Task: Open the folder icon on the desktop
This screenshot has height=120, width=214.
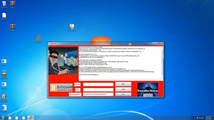Action: (72, 28)
